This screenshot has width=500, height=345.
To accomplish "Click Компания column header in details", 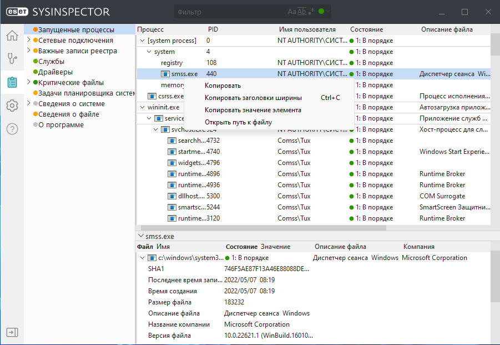I will coord(418,247).
